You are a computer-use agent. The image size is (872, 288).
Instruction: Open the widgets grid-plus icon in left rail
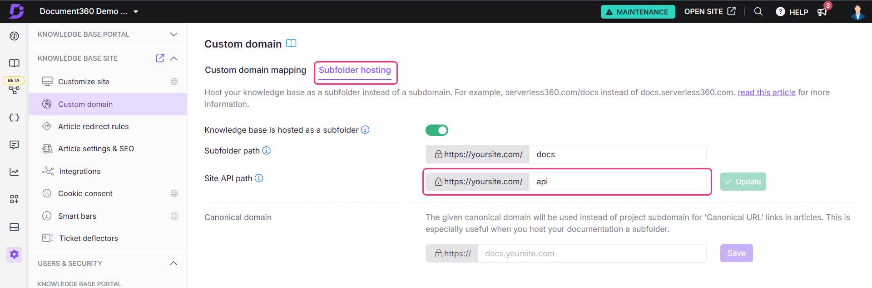click(x=15, y=199)
